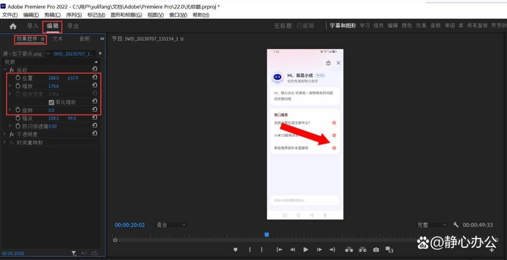Click the Export Frame camera icon
Viewport: 507px width, 260px height.
376,250
